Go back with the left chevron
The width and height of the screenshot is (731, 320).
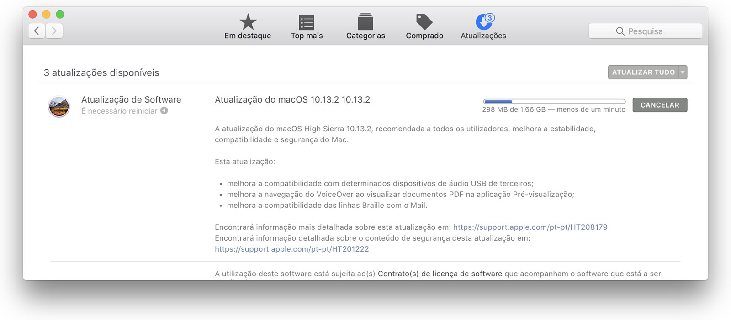coord(37,31)
